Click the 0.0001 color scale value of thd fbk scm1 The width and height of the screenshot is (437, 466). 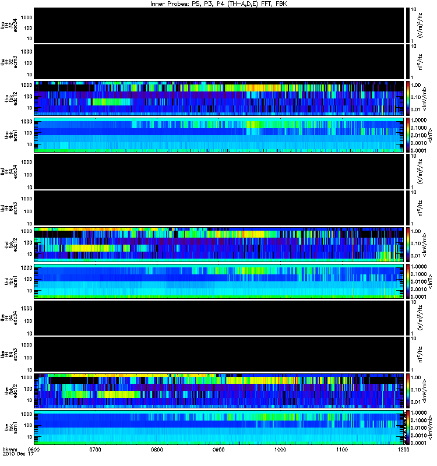coord(418,296)
